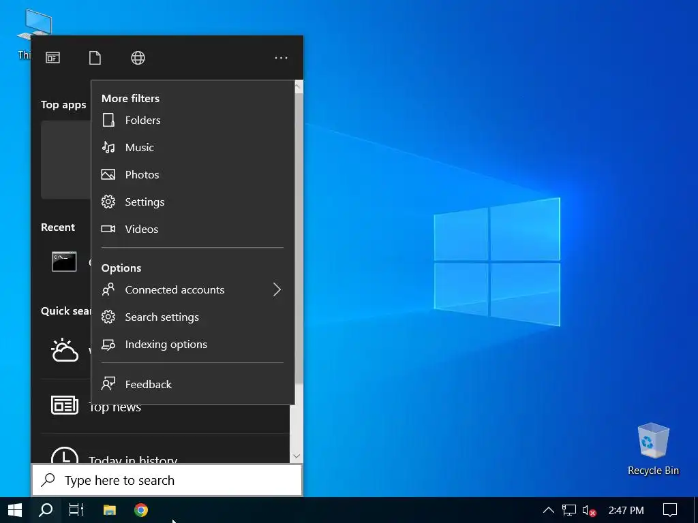698x523 pixels.
Task: Click the Photos picture icon
Action: [108, 174]
